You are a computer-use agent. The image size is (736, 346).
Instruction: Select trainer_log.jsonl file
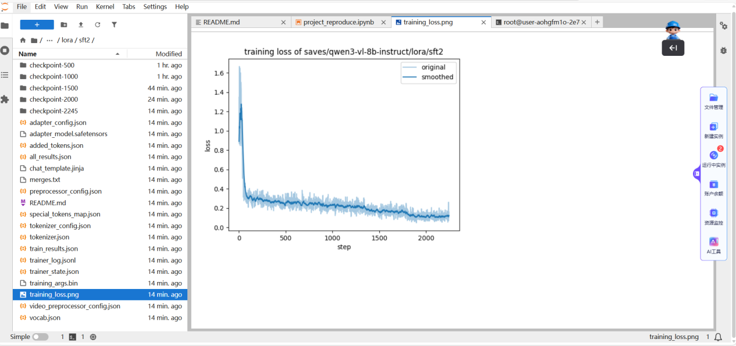point(52,260)
